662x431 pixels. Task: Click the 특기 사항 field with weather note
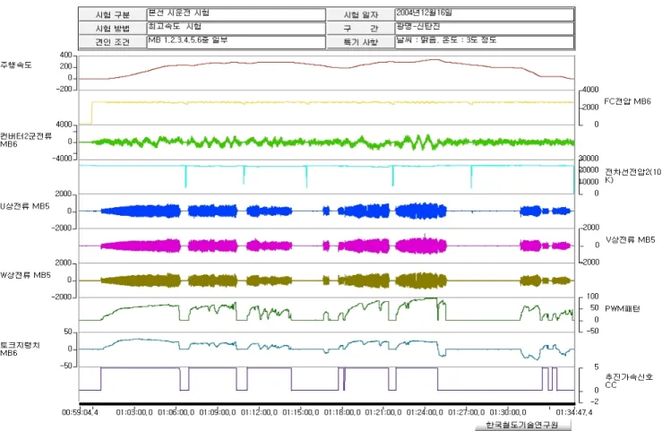tap(485, 42)
